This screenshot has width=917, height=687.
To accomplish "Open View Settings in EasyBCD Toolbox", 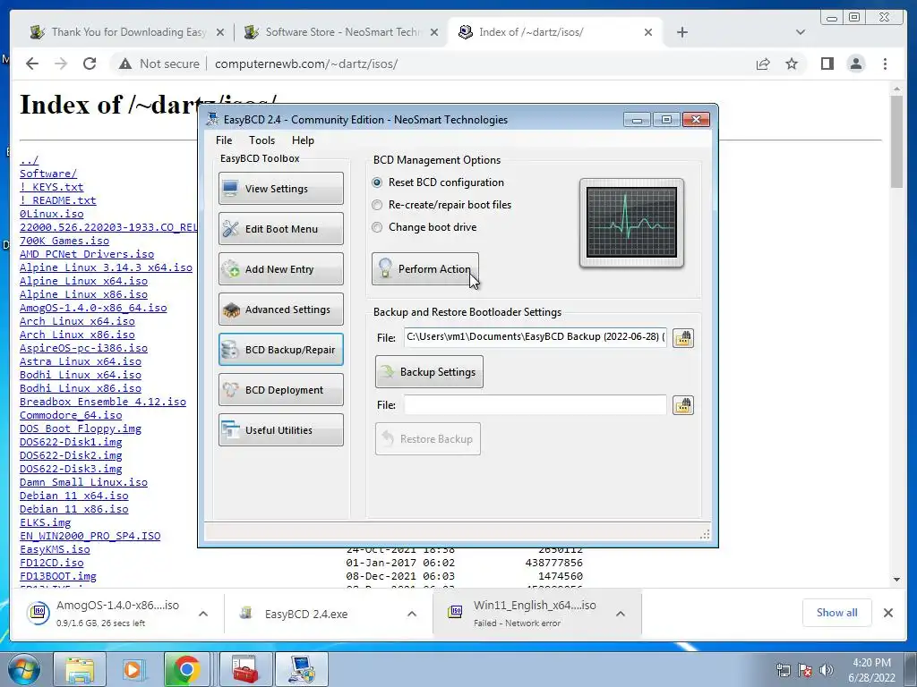I will point(280,188).
